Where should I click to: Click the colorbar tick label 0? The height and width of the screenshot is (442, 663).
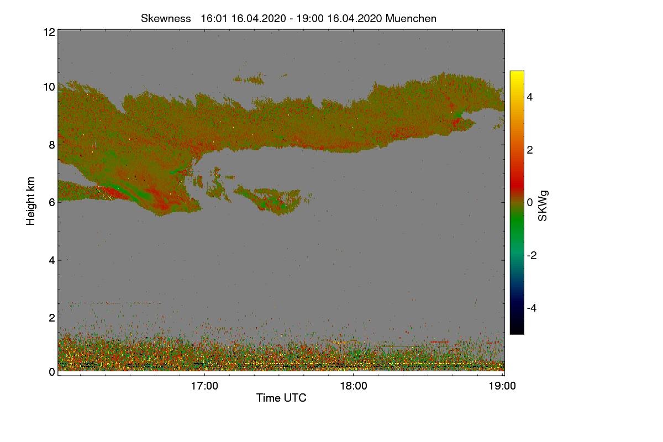click(530, 202)
